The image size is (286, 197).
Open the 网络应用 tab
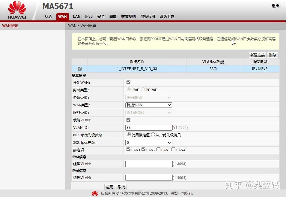pyautogui.click(x=148, y=17)
